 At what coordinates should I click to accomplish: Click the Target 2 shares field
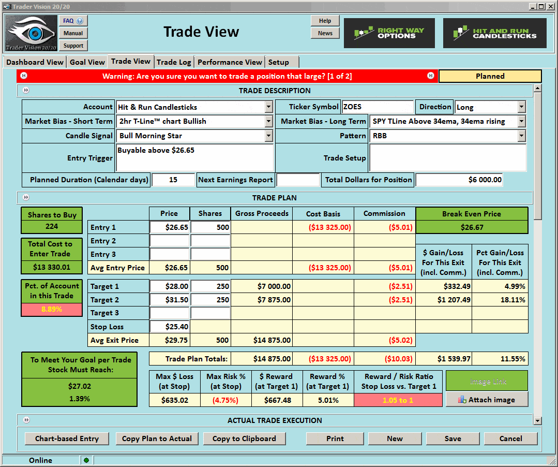(210, 300)
